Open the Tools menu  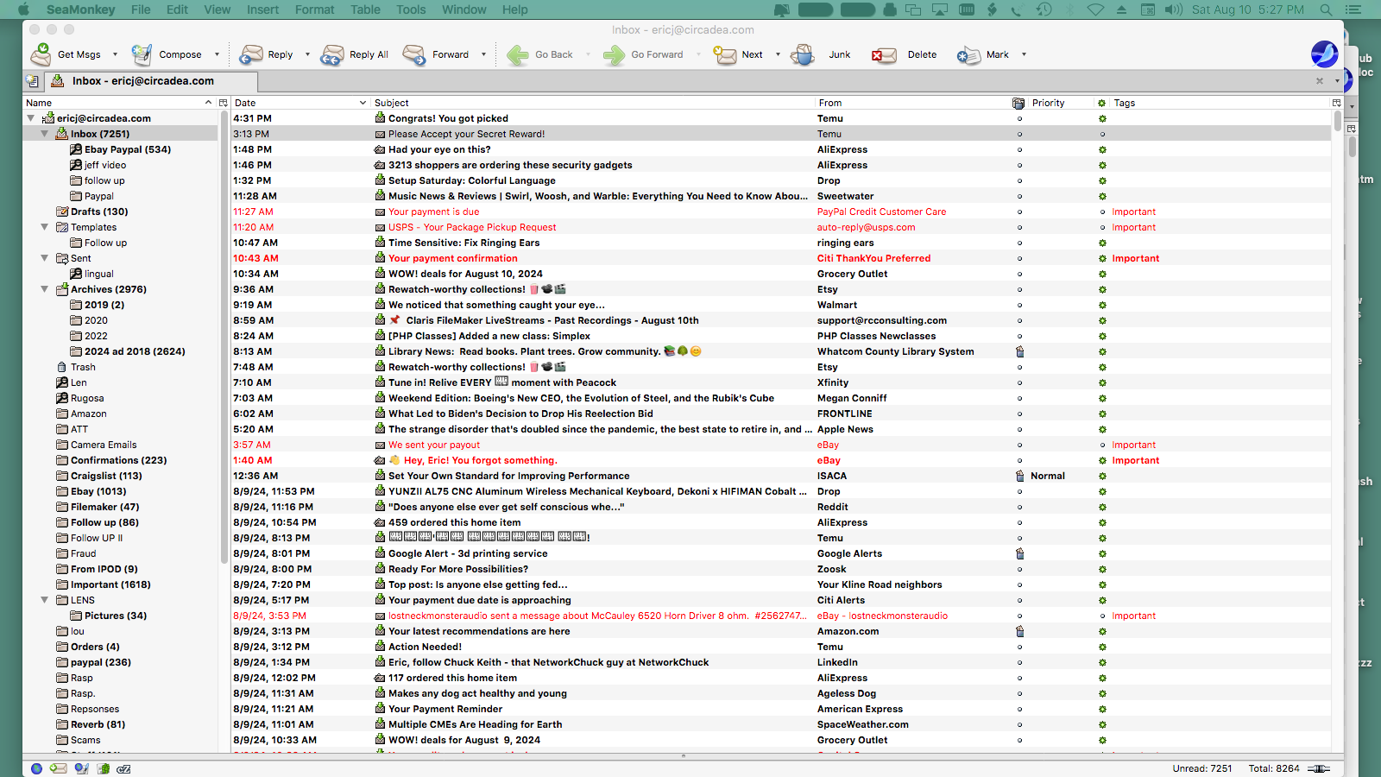tap(411, 9)
